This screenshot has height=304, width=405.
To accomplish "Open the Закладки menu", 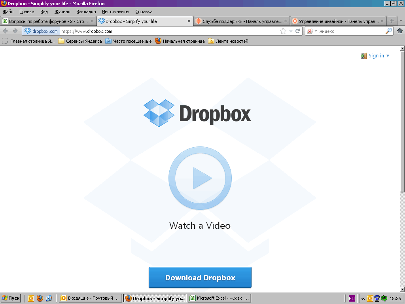I will [86, 11].
